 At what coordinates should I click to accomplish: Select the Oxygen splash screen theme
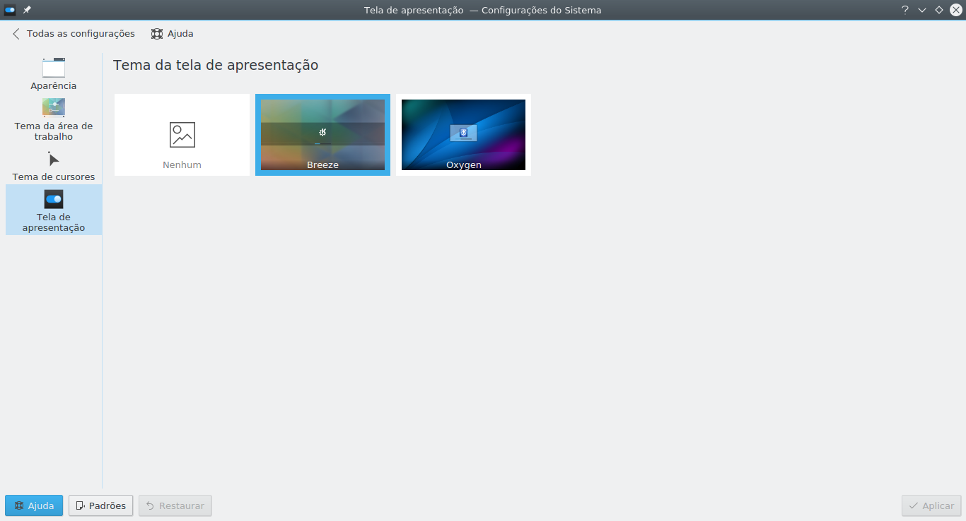463,135
